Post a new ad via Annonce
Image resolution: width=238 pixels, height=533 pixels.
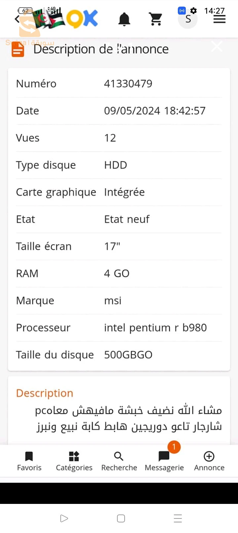click(209, 461)
